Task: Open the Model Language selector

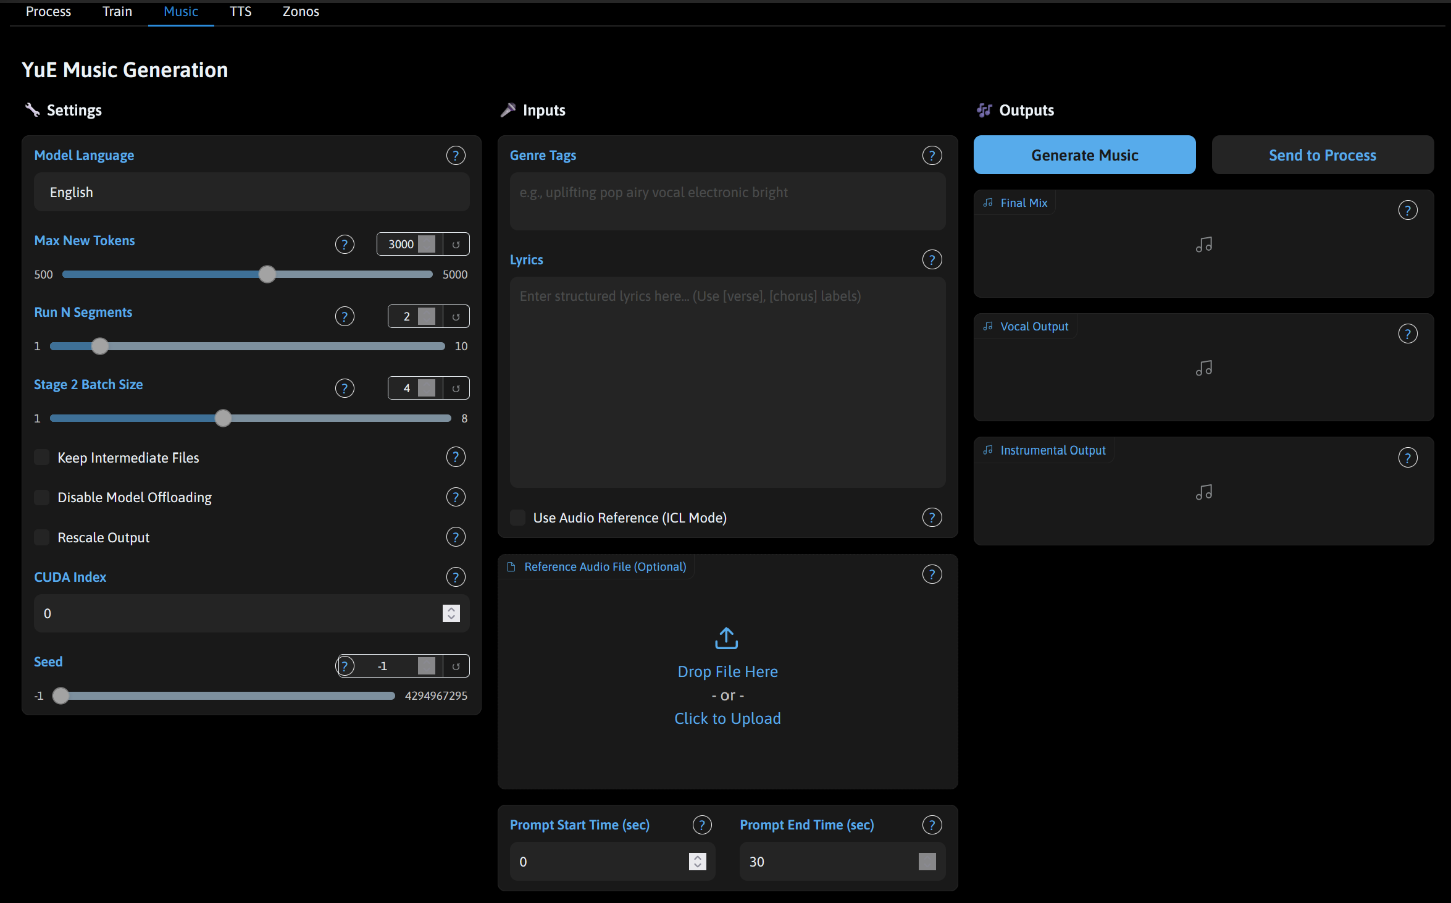Action: click(251, 192)
